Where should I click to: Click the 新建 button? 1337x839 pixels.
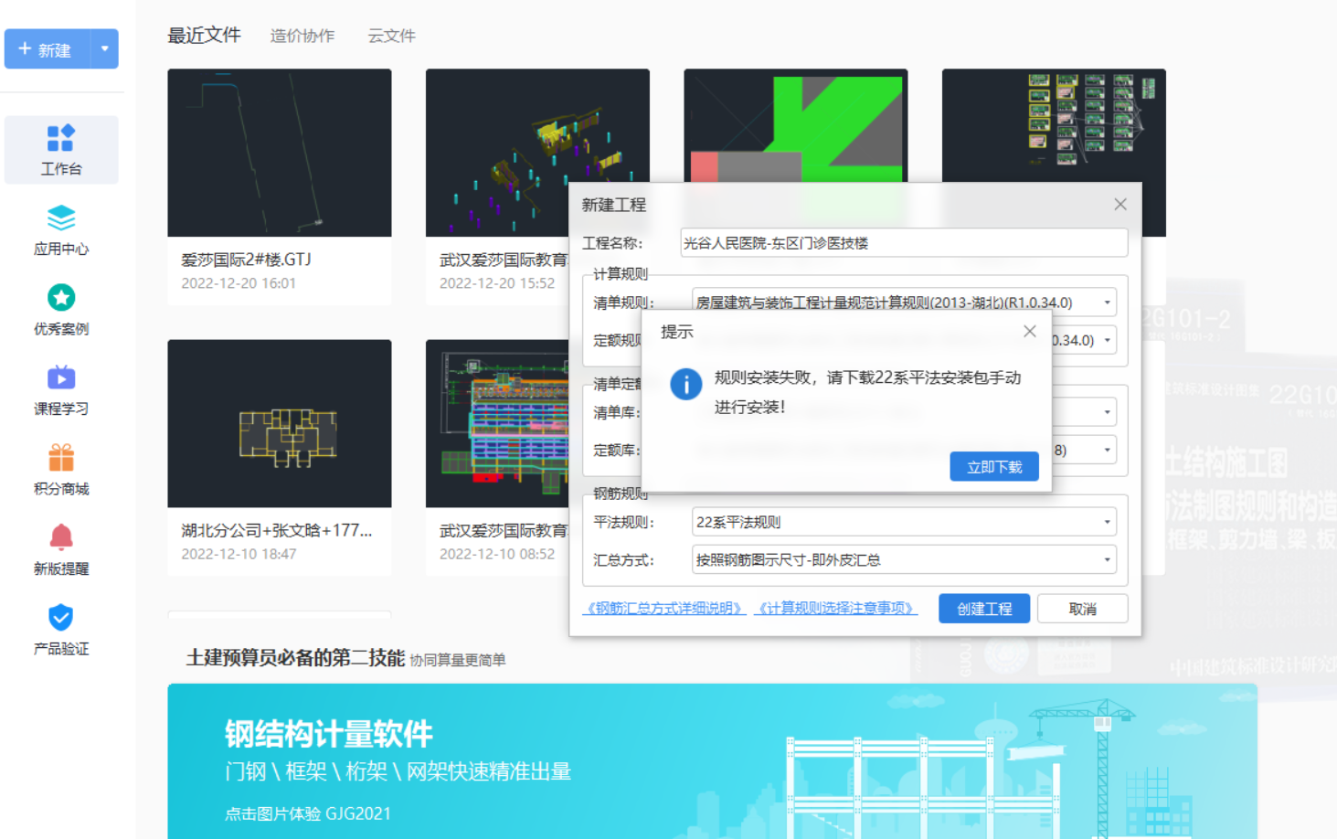[x=48, y=49]
